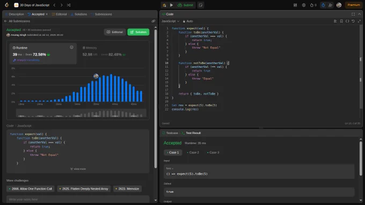Reset code to default icon

(353, 21)
